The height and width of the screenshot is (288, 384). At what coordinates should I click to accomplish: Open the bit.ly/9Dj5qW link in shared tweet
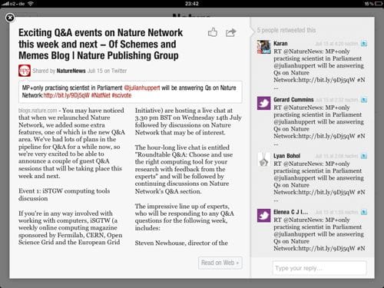(x=67, y=95)
